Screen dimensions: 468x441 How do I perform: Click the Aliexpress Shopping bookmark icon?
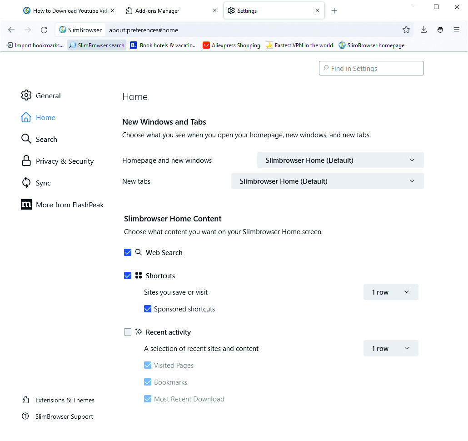point(206,45)
